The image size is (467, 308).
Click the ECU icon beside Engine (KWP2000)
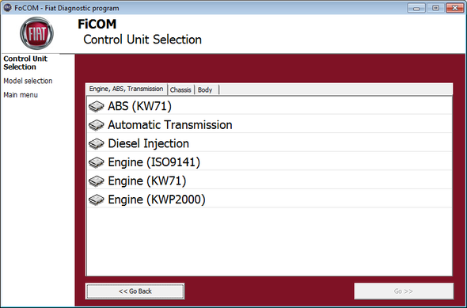97,200
